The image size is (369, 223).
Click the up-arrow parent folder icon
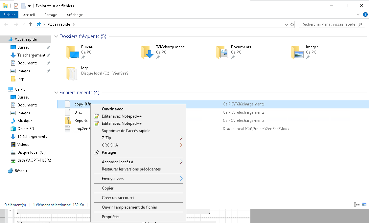[31, 24]
